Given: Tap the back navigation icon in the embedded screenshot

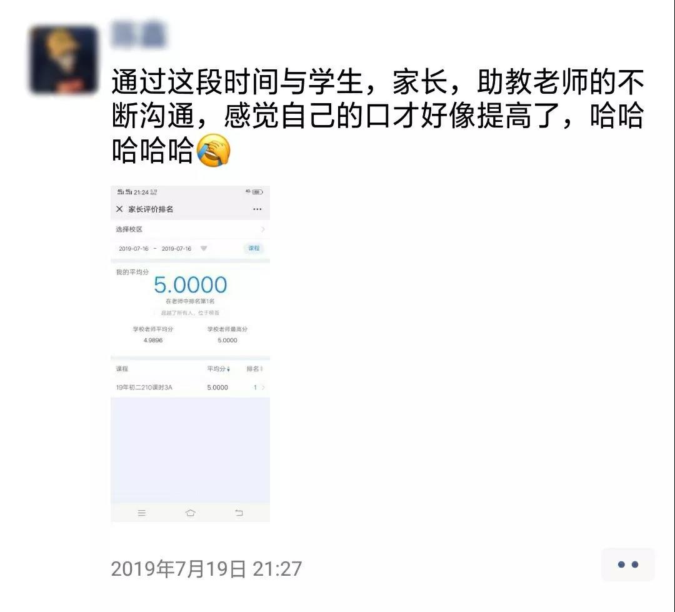Looking at the screenshot, I should [x=239, y=513].
